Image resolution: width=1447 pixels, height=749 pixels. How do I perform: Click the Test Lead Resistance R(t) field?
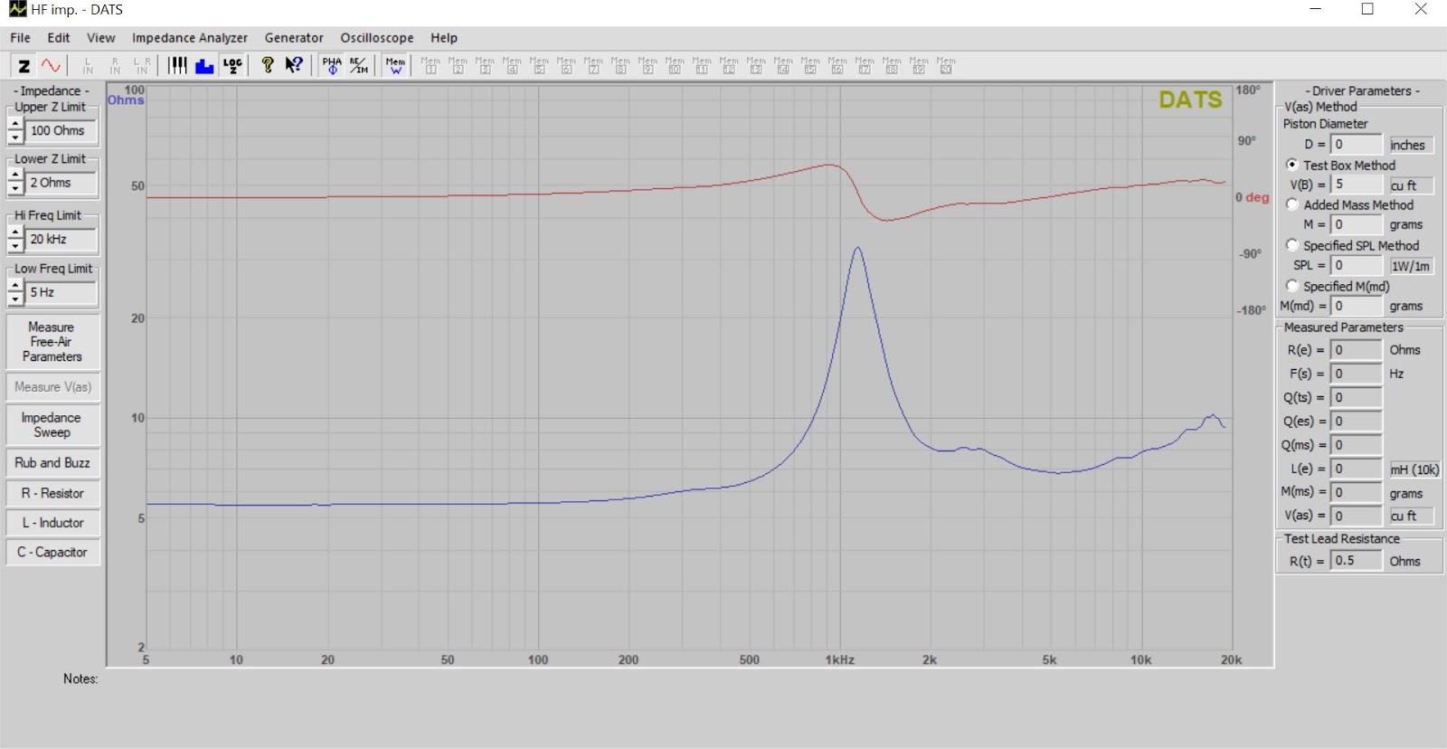pyautogui.click(x=1357, y=561)
